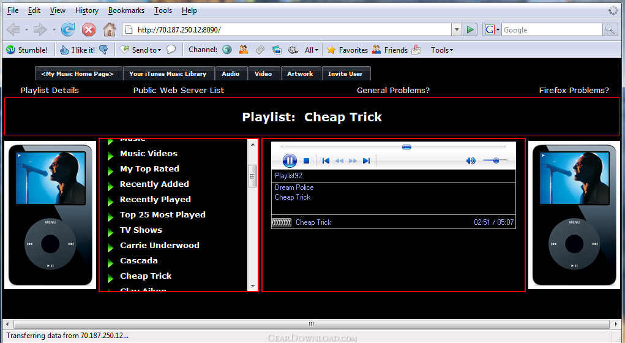Open the File menu

tap(13, 10)
